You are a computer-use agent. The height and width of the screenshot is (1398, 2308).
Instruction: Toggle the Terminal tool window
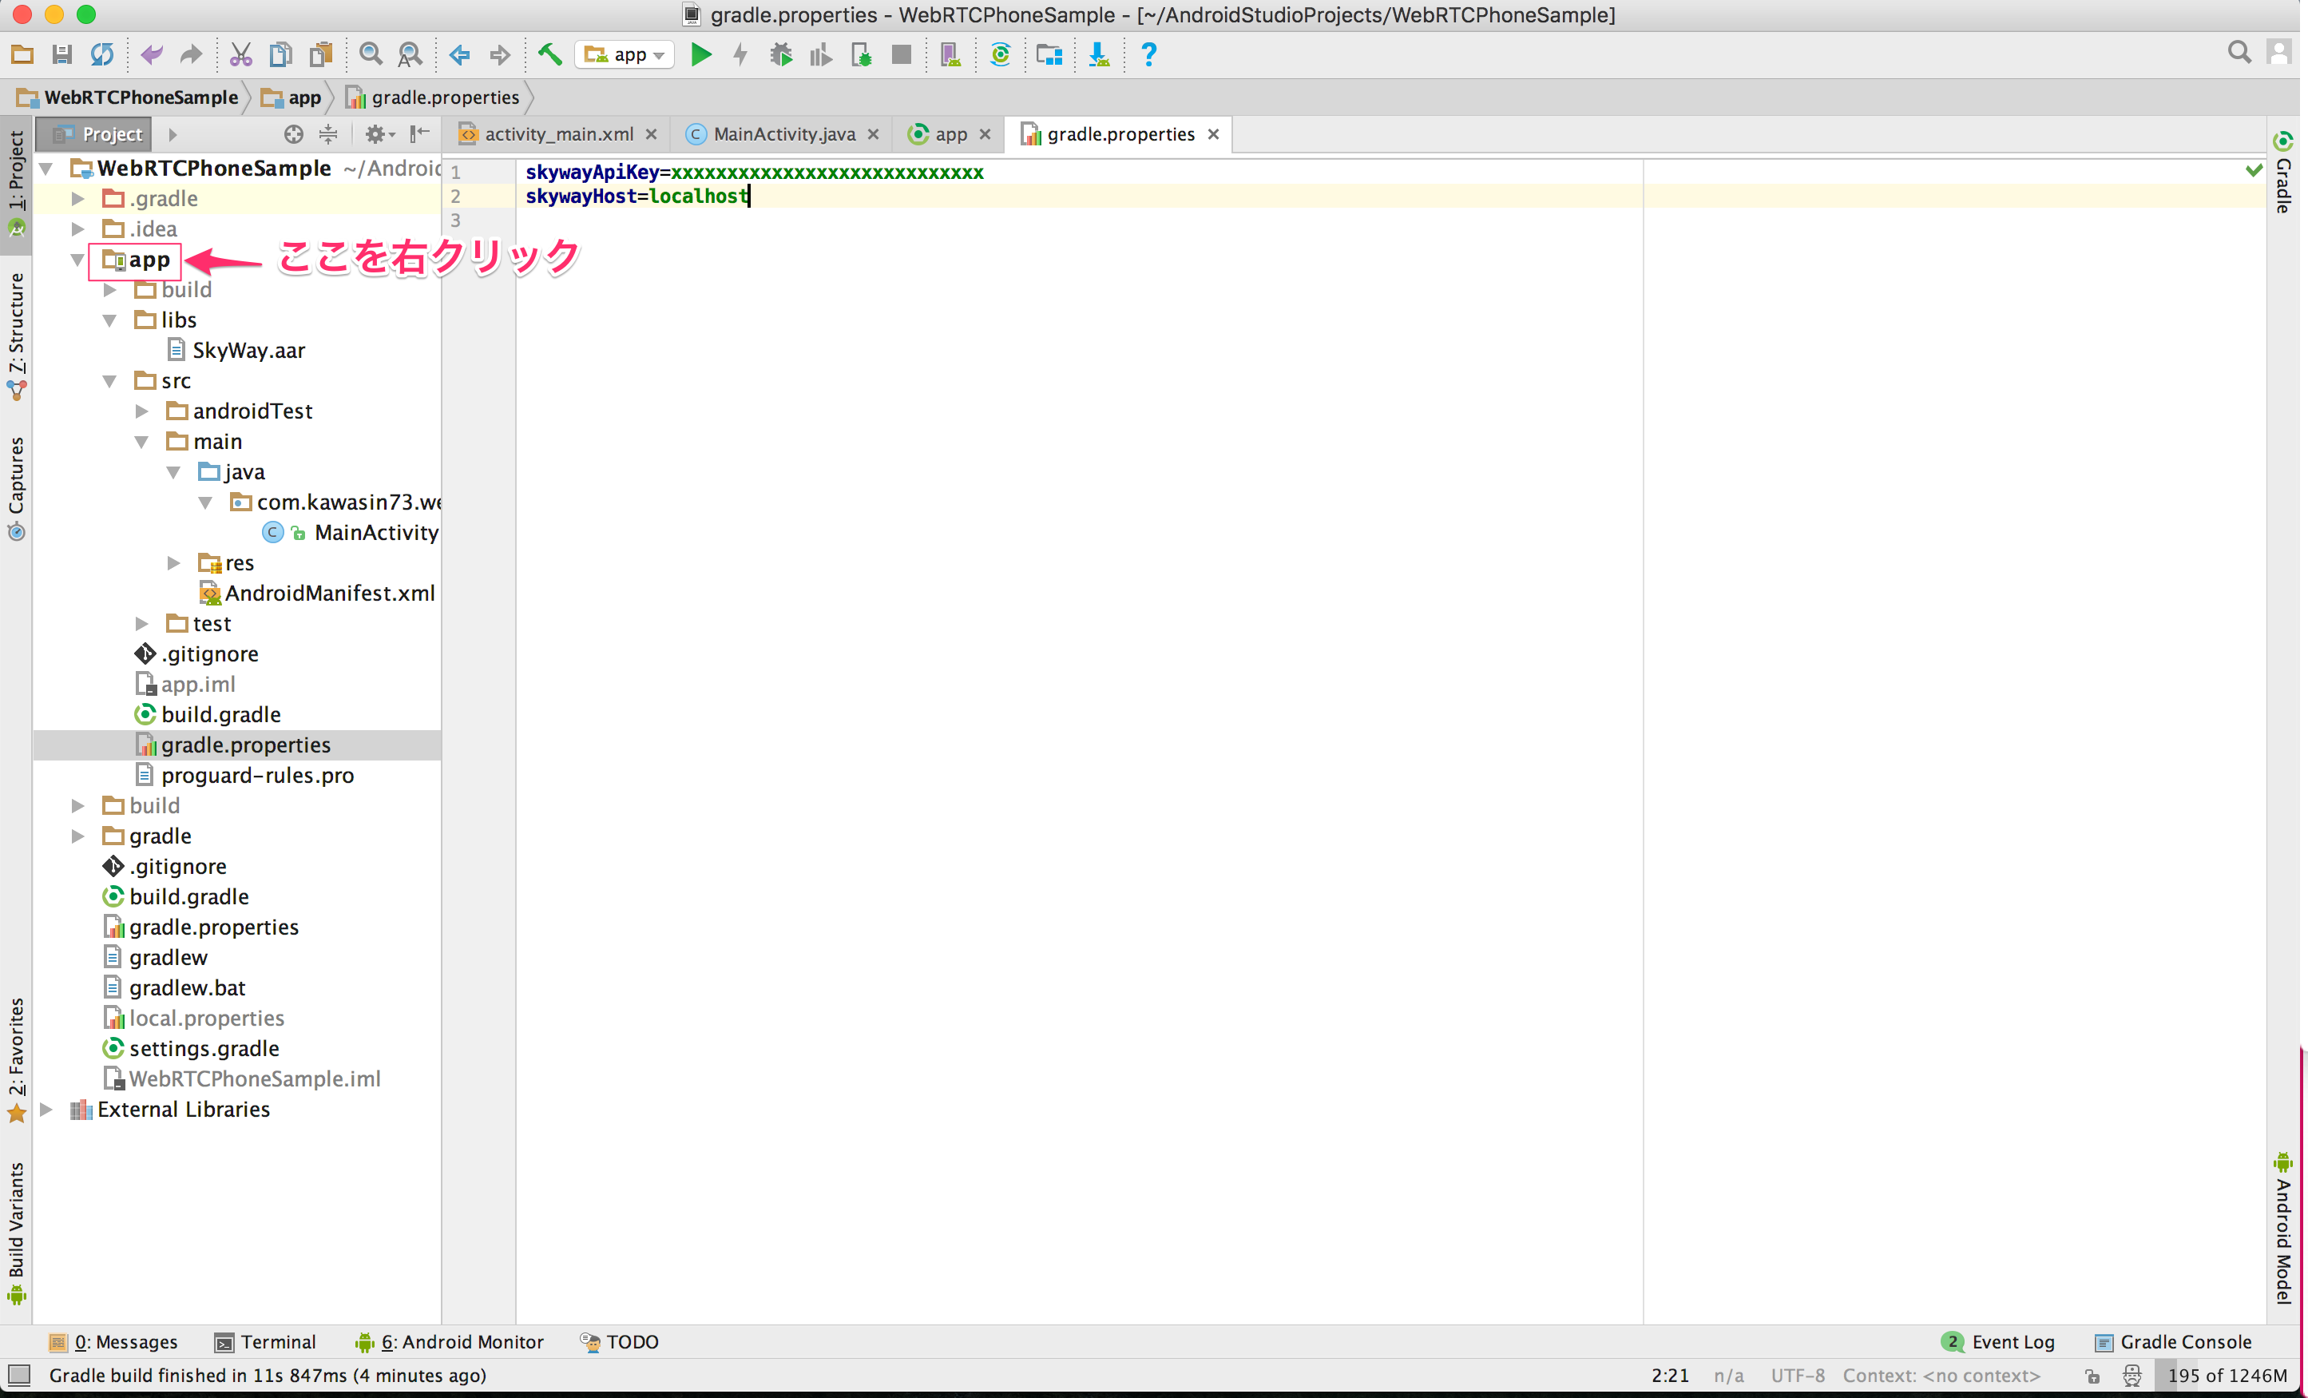point(267,1342)
